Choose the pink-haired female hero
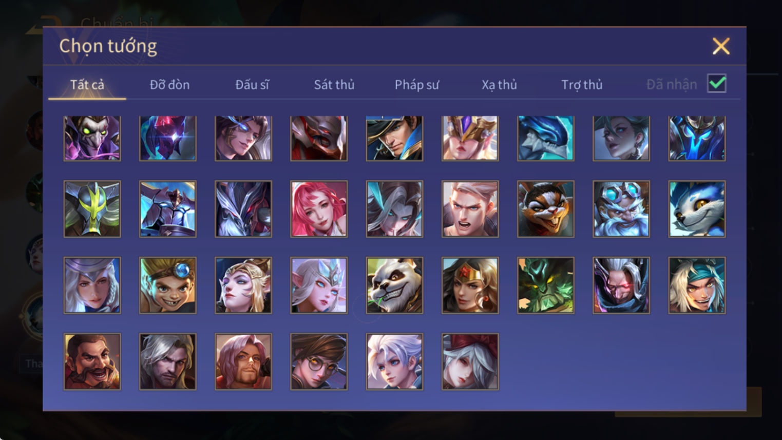Viewport: 782px width, 440px height. 319,209
